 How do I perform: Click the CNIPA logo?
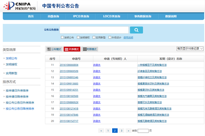click(20, 6)
